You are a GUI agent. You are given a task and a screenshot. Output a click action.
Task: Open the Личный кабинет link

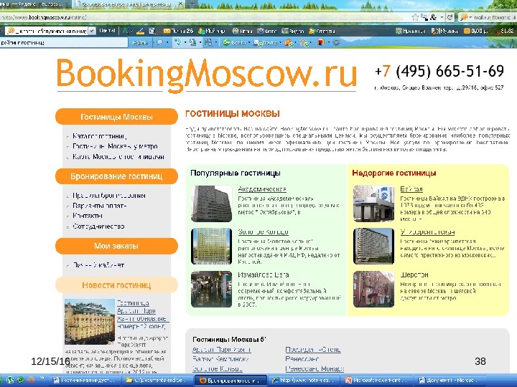[x=98, y=265]
